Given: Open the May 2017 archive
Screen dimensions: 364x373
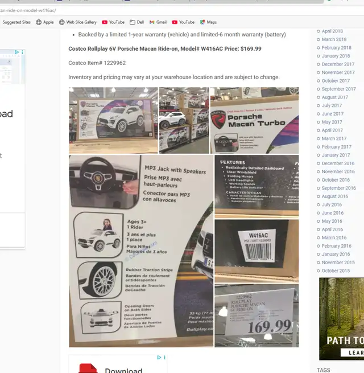Looking at the screenshot, I should coord(332,122).
